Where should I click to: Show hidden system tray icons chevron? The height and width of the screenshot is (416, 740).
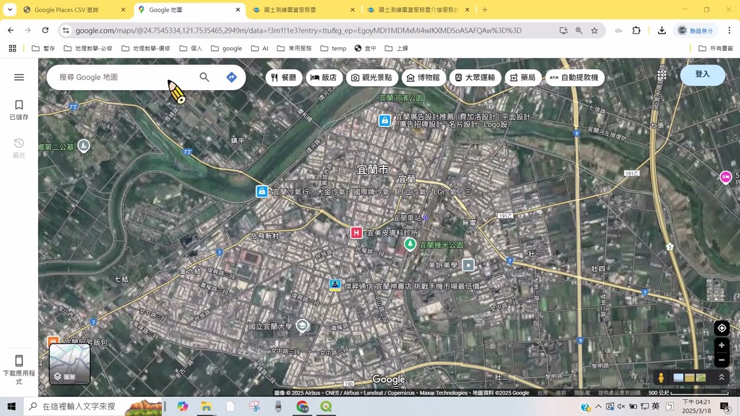pyautogui.click(x=598, y=406)
